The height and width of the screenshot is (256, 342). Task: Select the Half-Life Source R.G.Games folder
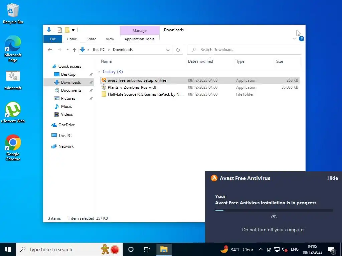[200, 94]
